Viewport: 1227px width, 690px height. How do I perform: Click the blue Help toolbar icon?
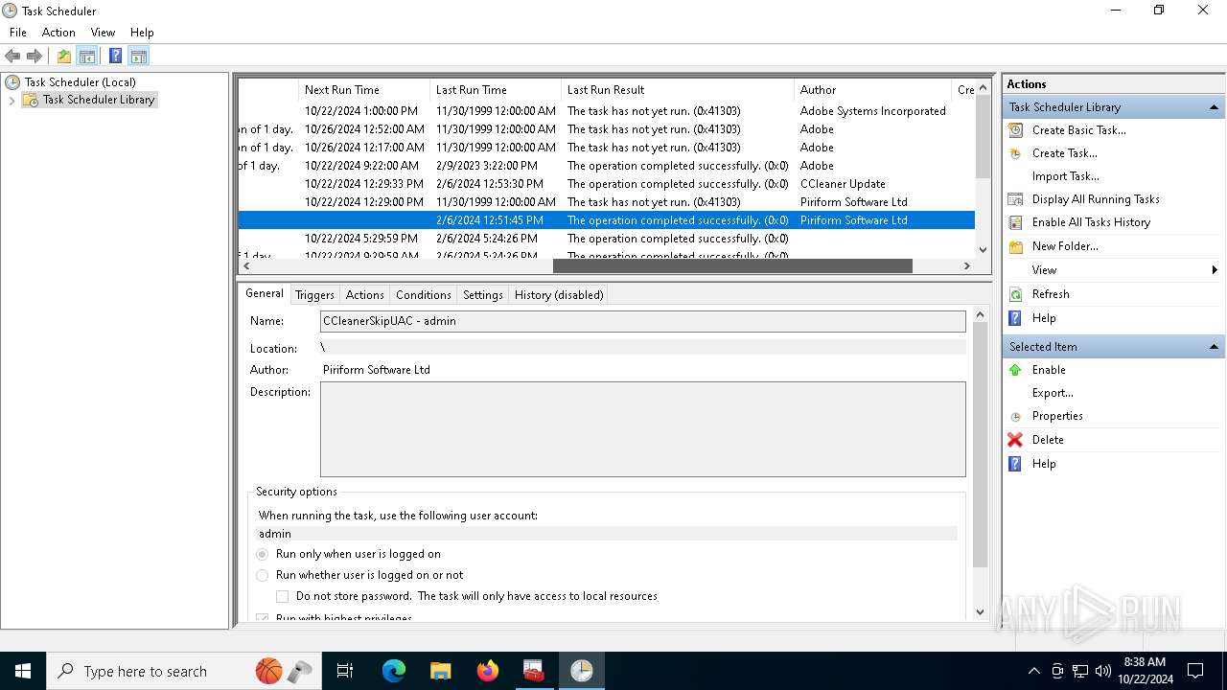pos(115,57)
